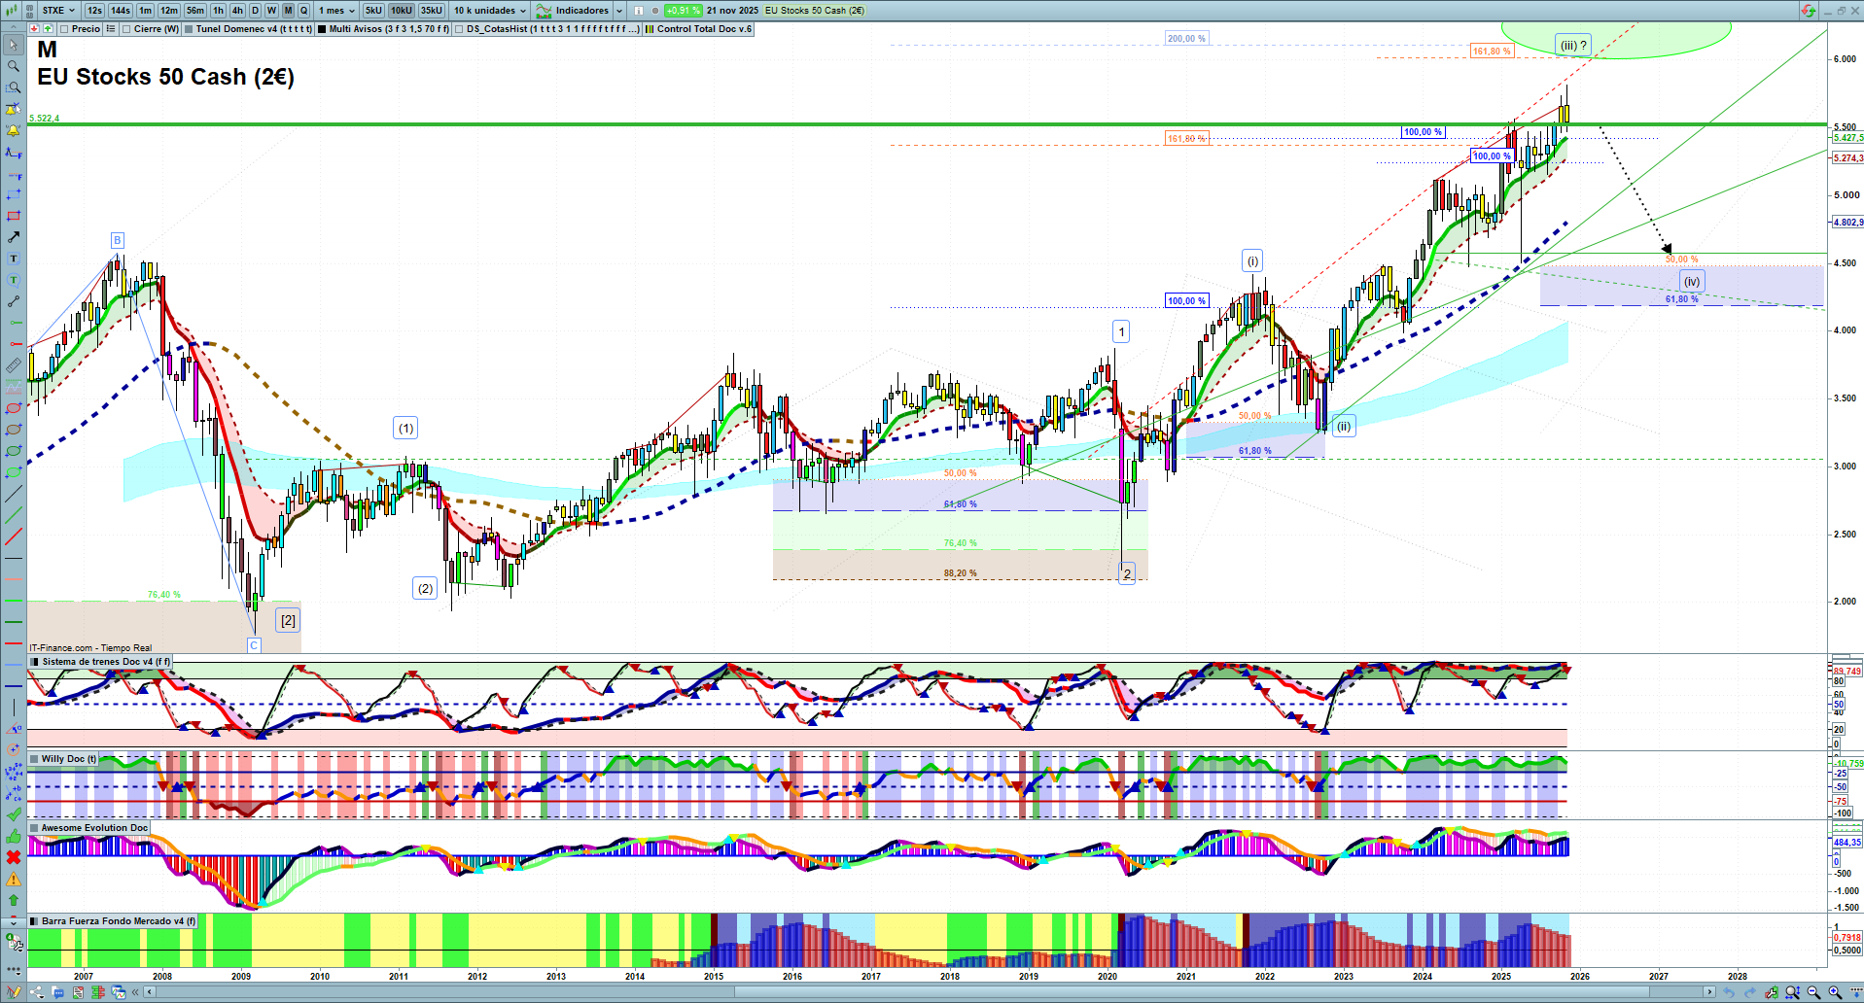This screenshot has height=1003, width=1864.
Task: Toggle the Multi Avisos indicator checkbox
Action: click(x=322, y=29)
